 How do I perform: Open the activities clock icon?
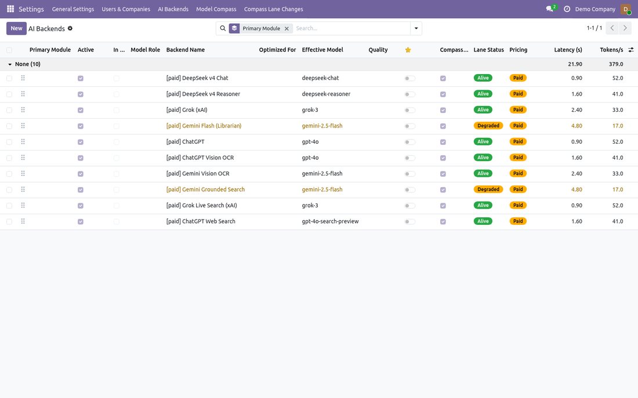point(567,9)
